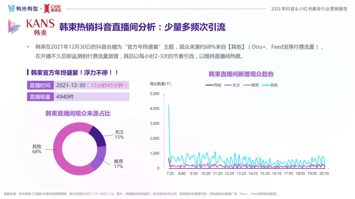
Task: Click the 关注 15% donut label
Action: pos(119,135)
